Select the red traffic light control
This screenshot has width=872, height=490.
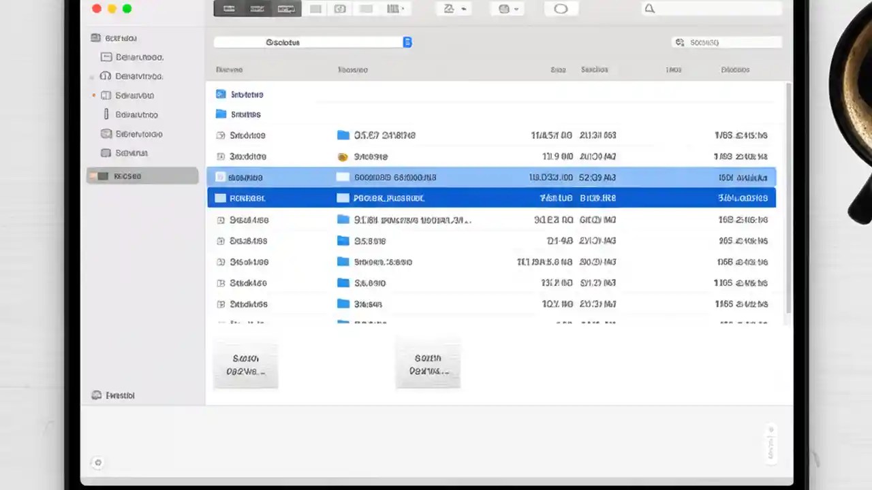(x=95, y=8)
